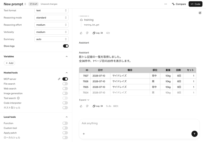Click the new chat edit icon
Viewport: 206px width, 142px height.
pyautogui.click(x=200, y=13)
